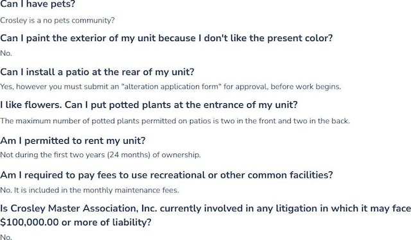Click 'Am I permitted to rent my unit?'
The height and width of the screenshot is (240, 411).
point(73,141)
